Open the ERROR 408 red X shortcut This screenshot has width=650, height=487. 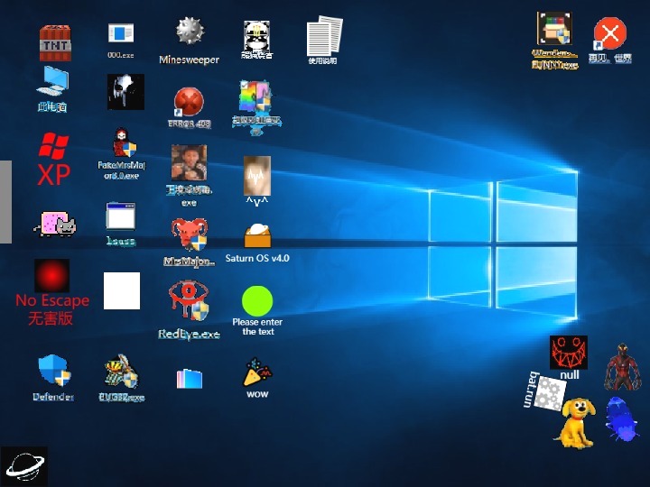[189, 102]
